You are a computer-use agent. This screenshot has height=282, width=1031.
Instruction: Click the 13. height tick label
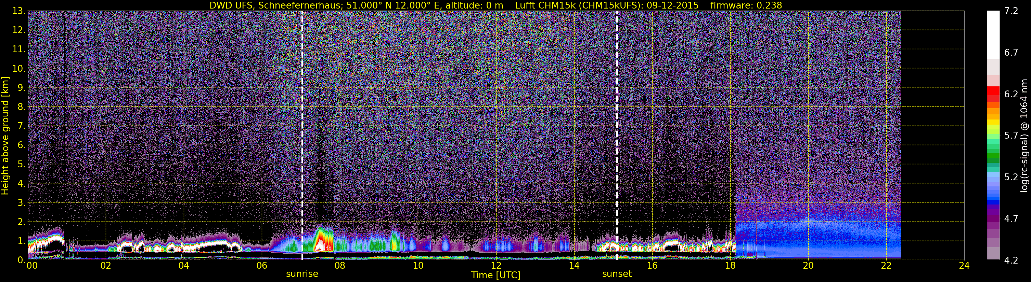point(19,11)
